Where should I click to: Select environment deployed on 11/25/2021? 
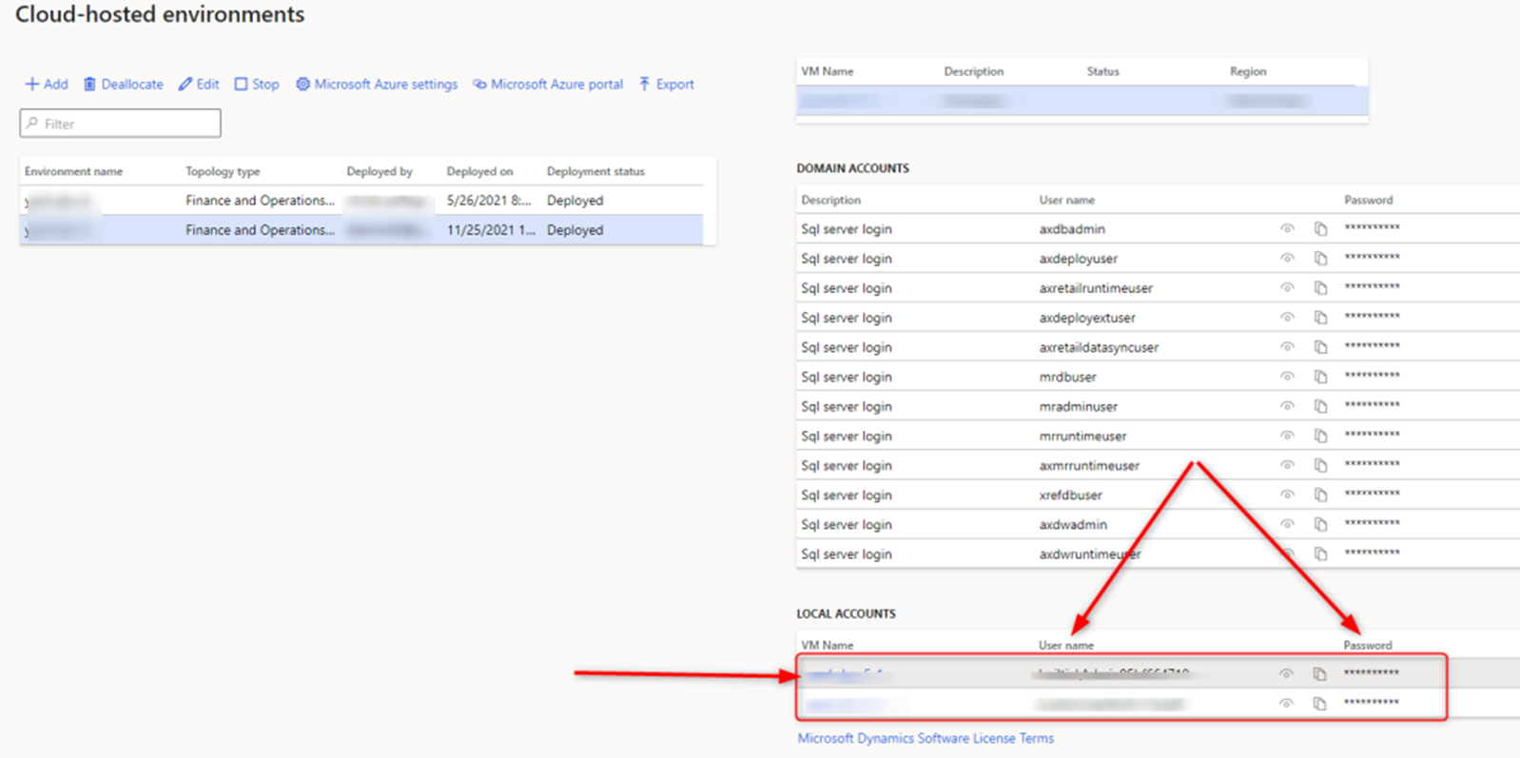pyautogui.click(x=361, y=229)
